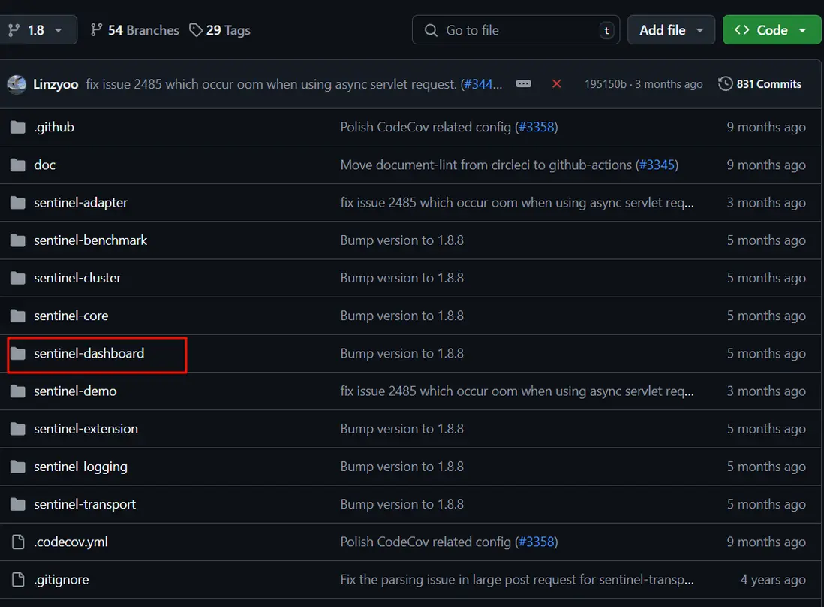
Task: Open the Add file dropdown
Action: pos(671,30)
